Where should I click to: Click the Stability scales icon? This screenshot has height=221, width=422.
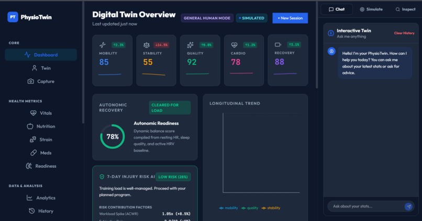(x=147, y=45)
